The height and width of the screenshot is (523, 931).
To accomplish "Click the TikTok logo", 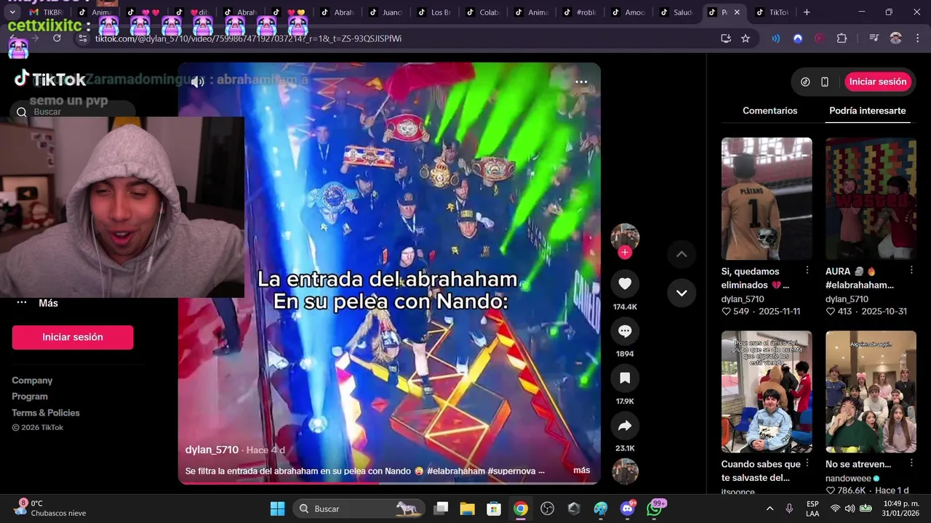I will click(49, 78).
